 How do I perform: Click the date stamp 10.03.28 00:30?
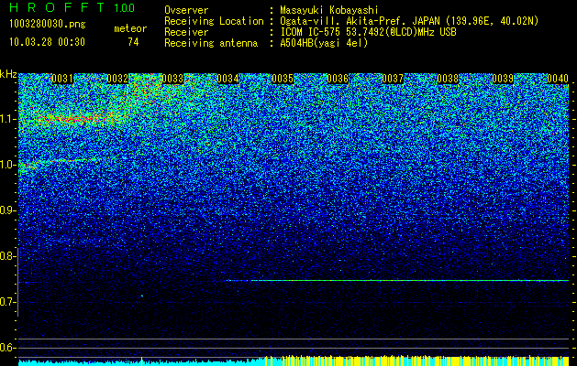[47, 42]
